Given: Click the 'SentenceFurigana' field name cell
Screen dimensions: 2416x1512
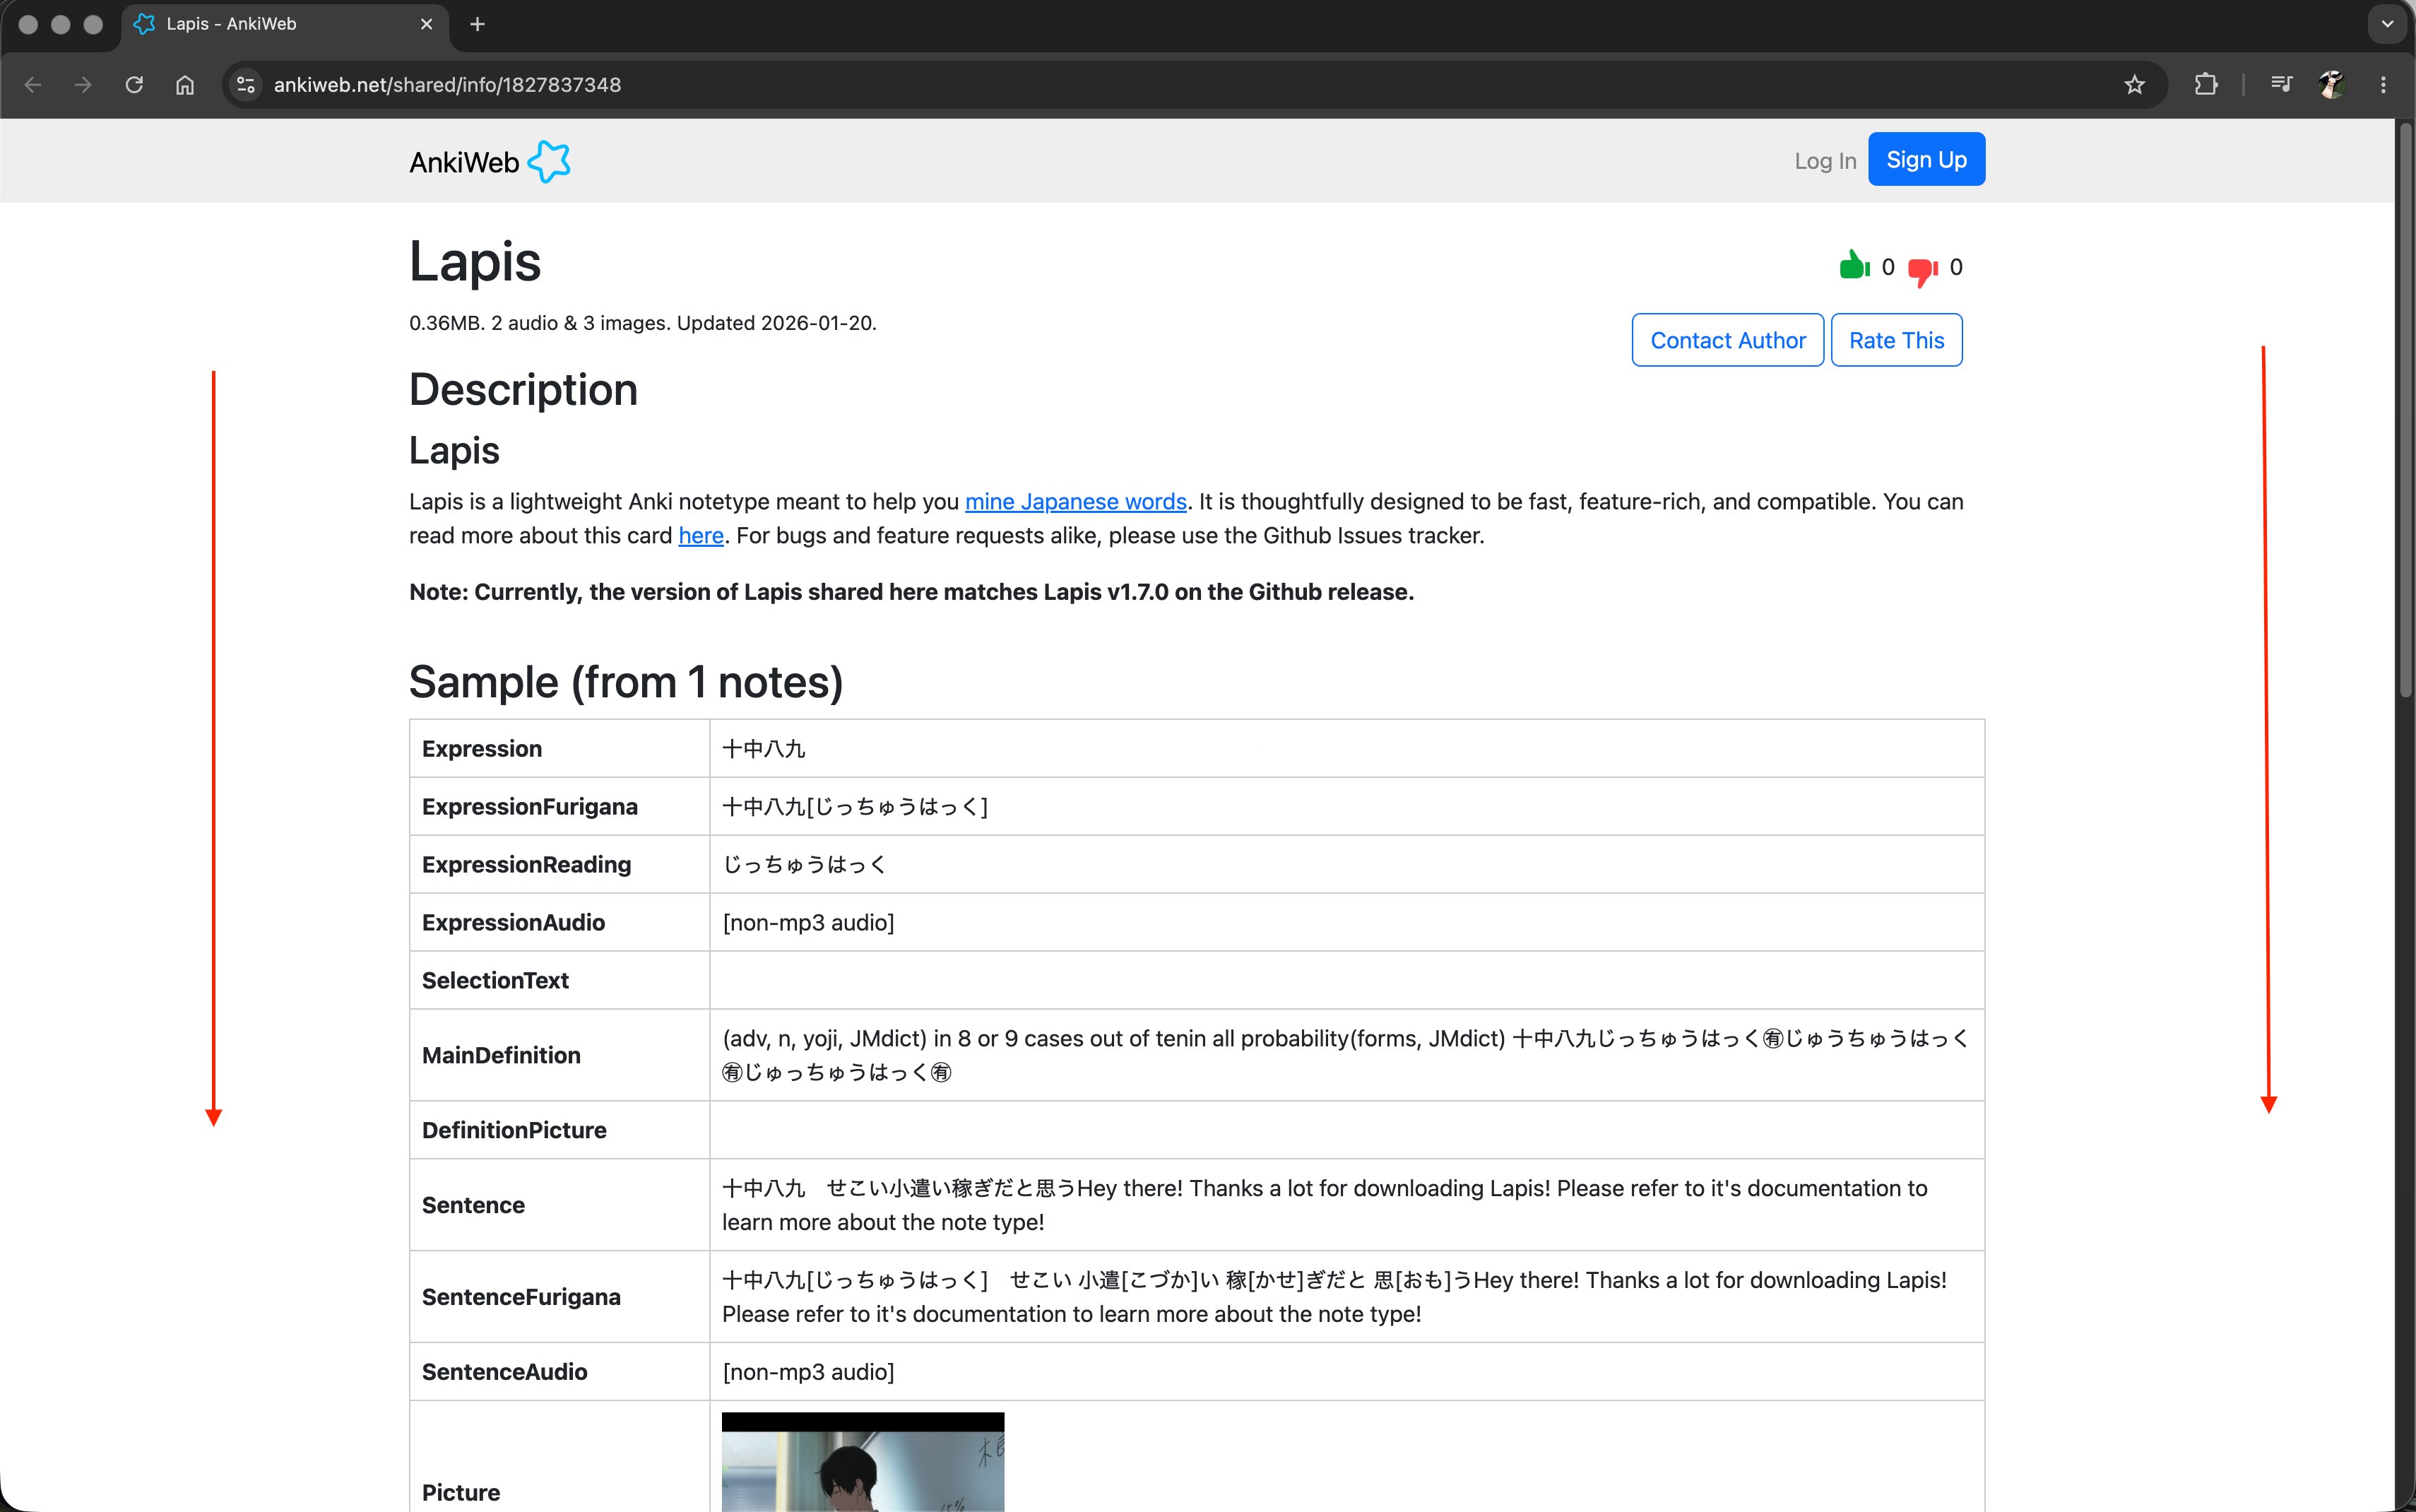Looking at the screenshot, I should click(x=559, y=1297).
